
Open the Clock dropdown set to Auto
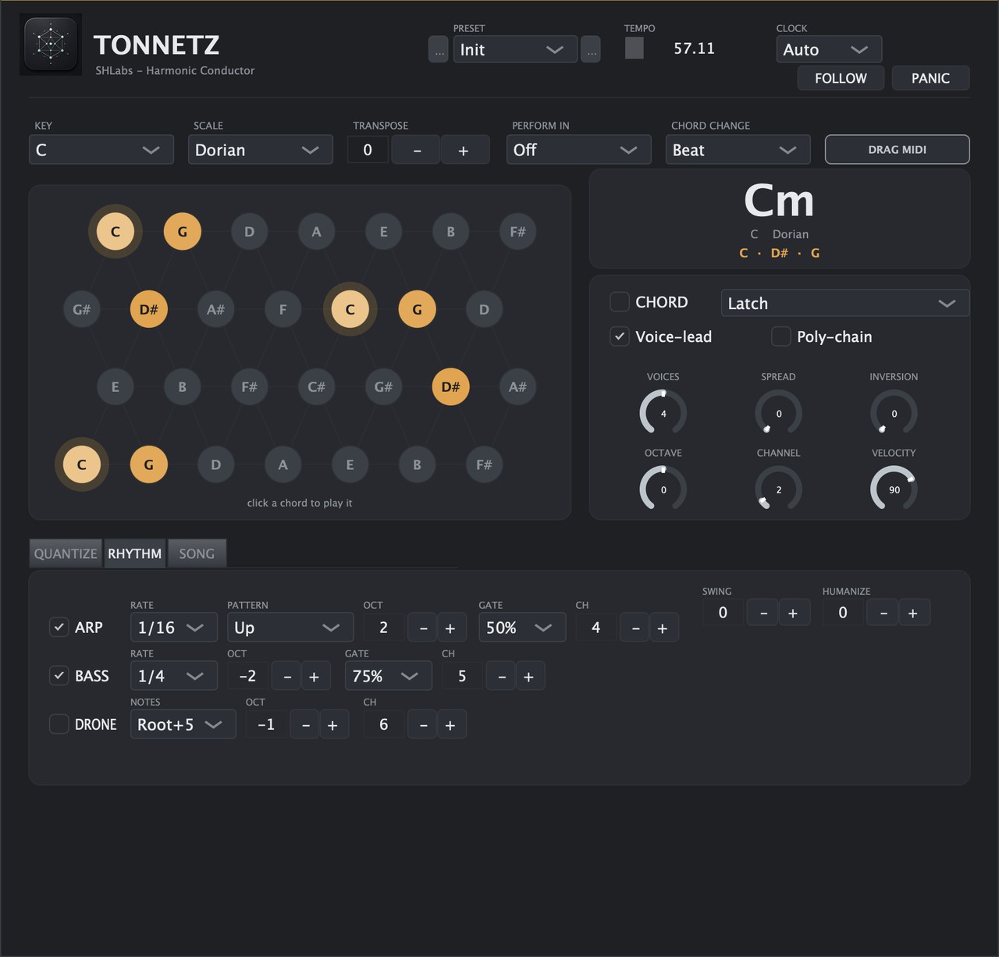[x=829, y=49]
